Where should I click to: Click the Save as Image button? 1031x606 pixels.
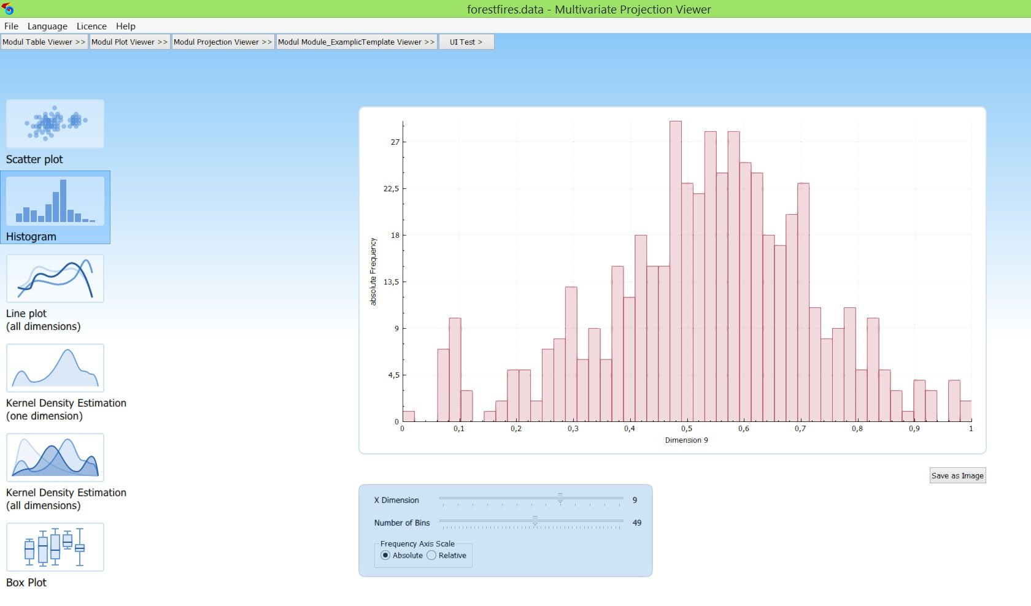957,475
